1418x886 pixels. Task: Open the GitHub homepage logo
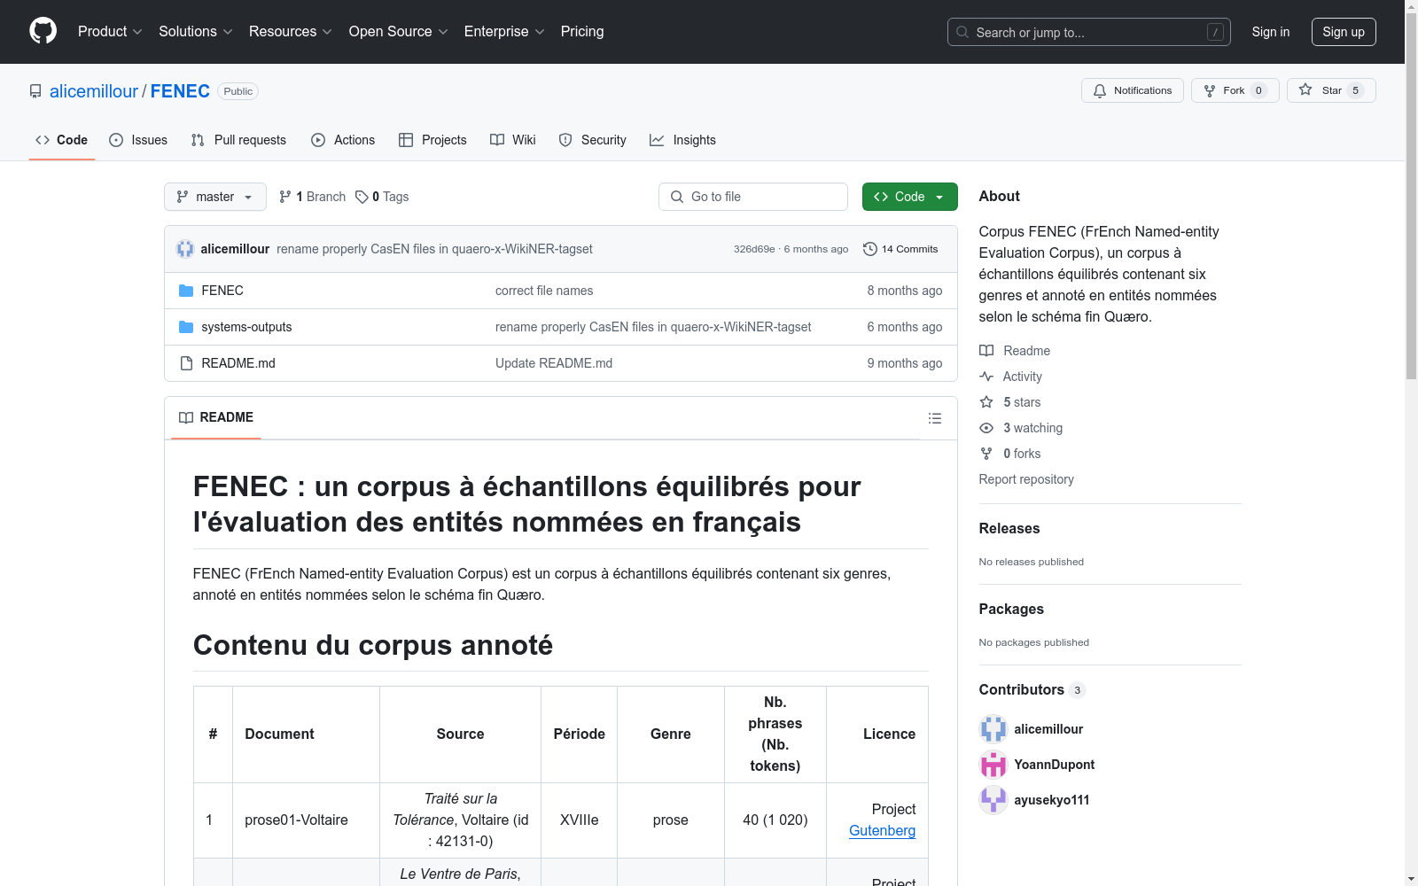[43, 31]
